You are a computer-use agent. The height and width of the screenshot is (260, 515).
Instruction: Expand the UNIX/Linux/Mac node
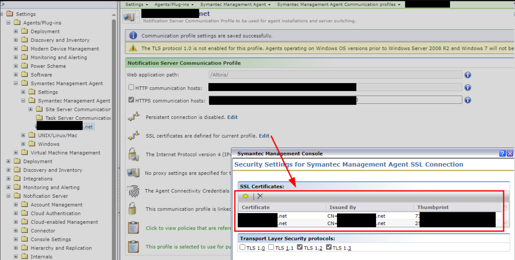click(23, 135)
